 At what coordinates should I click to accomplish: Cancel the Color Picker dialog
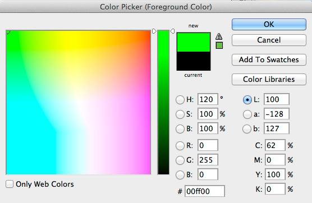click(x=269, y=40)
